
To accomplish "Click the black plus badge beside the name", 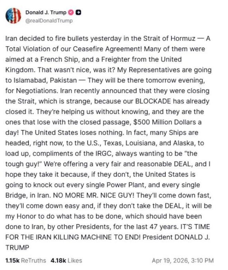I will (x=78, y=12).
